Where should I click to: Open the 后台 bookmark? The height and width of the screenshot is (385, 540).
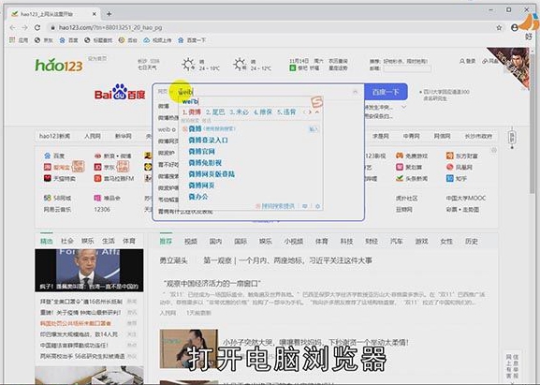128,40
